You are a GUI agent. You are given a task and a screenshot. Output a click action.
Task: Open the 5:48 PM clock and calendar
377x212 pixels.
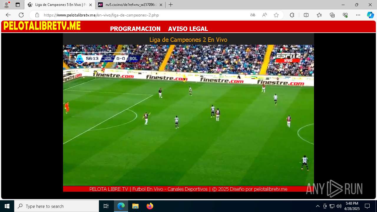pyautogui.click(x=352, y=206)
